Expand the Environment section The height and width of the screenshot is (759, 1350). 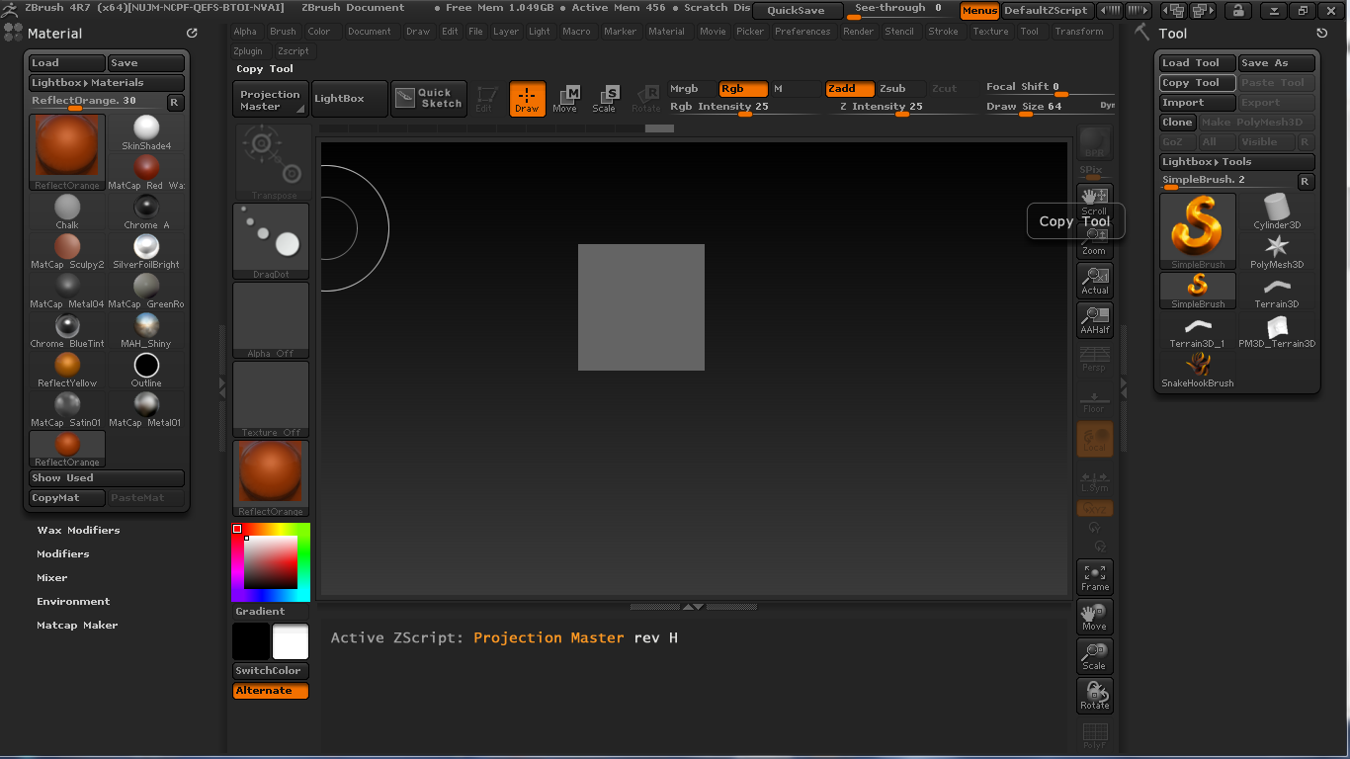pos(73,602)
